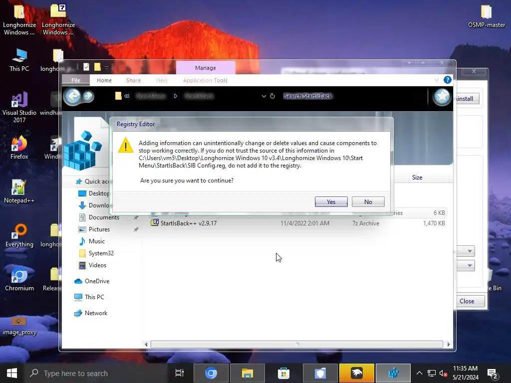The image size is (511, 383).
Task: Open quick access toolbar customize dropdown
Action: 107,67
